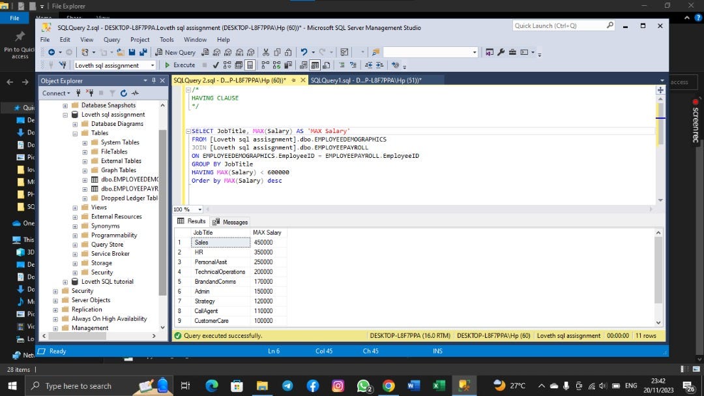Click the Parse query checkmark icon

(215, 65)
